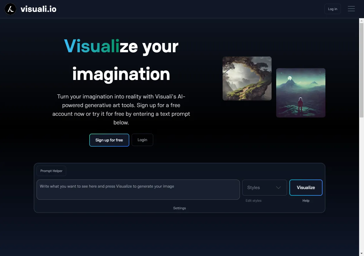
Task: Open the Edit styles link
Action: [x=253, y=200]
